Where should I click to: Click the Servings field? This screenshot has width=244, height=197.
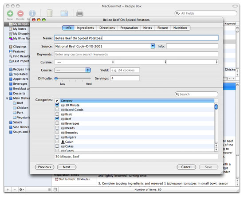click(x=125, y=78)
